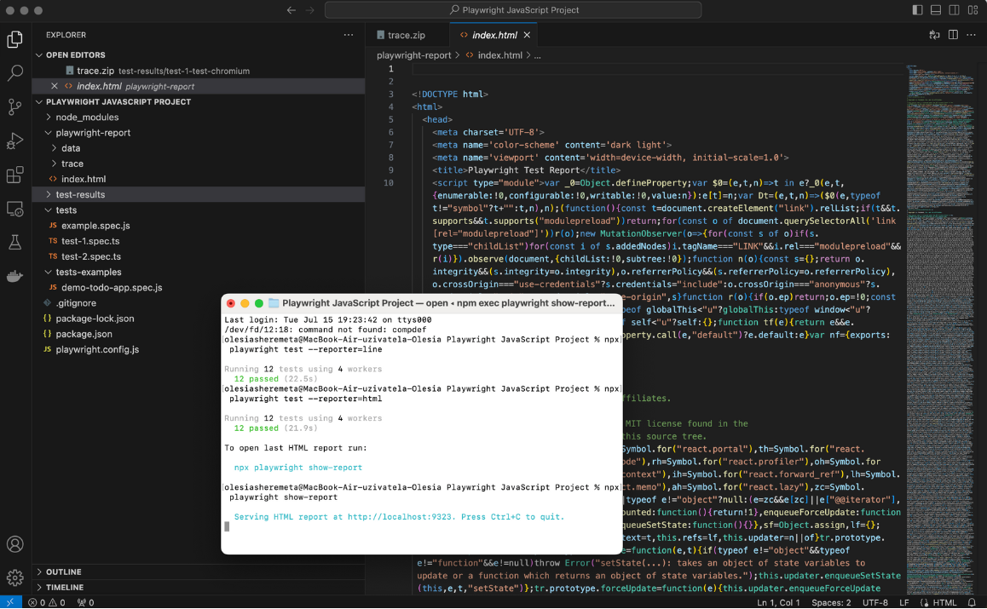Open the Testing flask icon

(x=14, y=243)
